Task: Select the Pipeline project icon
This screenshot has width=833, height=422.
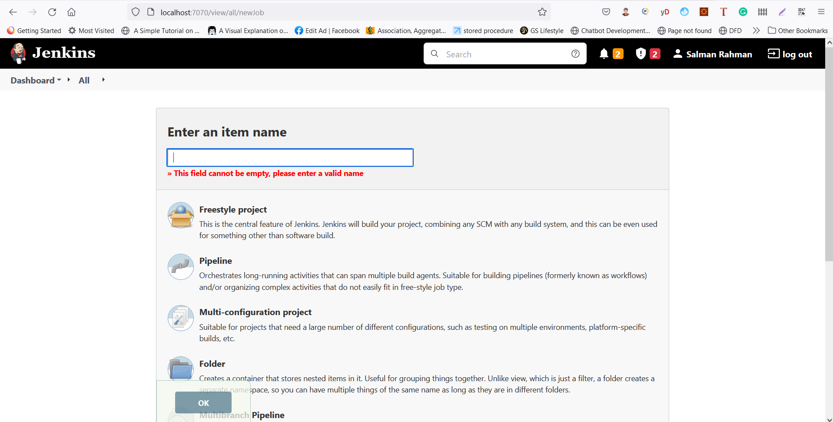Action: 180,266
